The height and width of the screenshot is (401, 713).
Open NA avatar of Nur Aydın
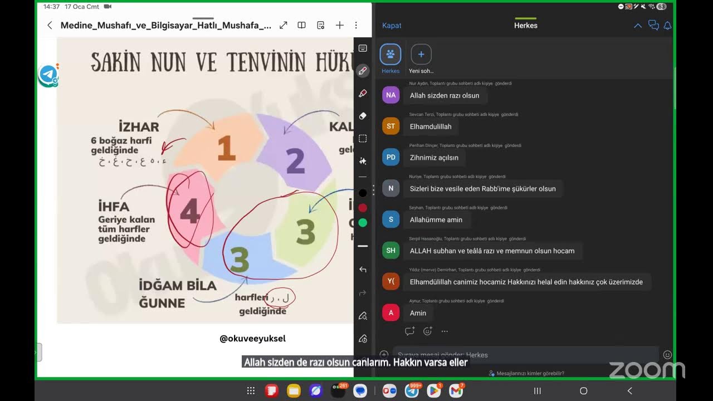click(390, 95)
